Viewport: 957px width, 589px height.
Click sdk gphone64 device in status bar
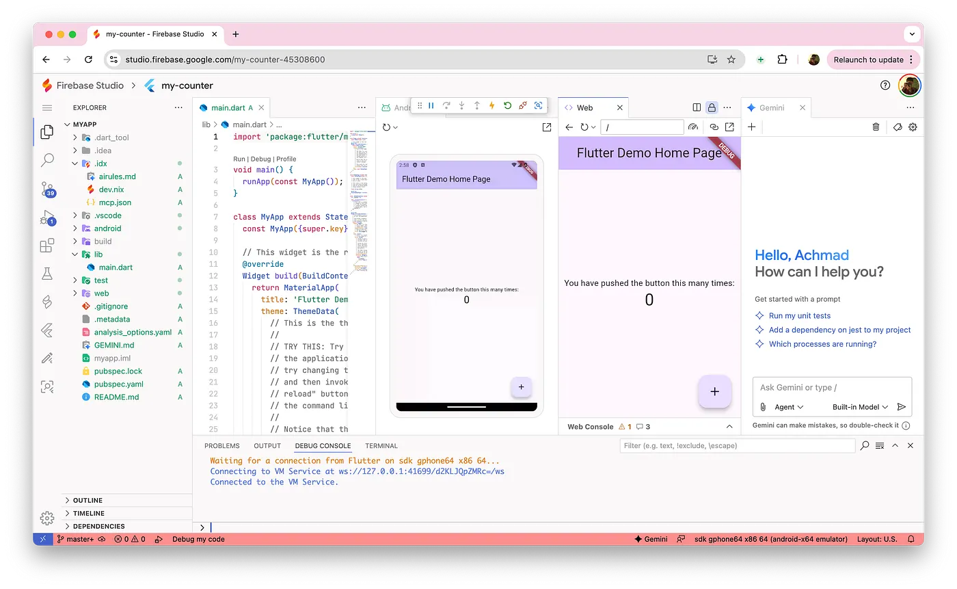pyautogui.click(x=770, y=539)
